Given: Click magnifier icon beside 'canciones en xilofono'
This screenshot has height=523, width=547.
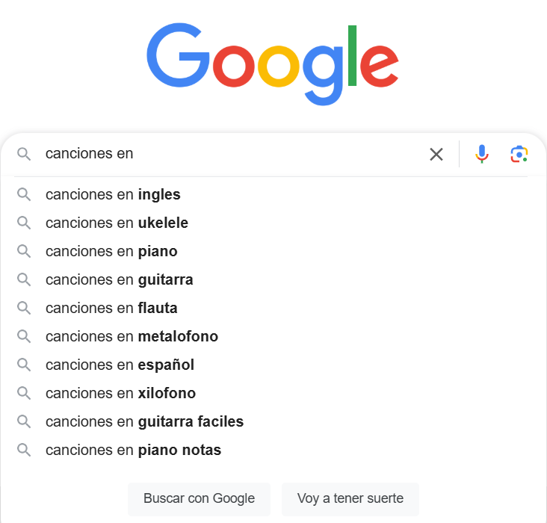Looking at the screenshot, I should click(25, 393).
